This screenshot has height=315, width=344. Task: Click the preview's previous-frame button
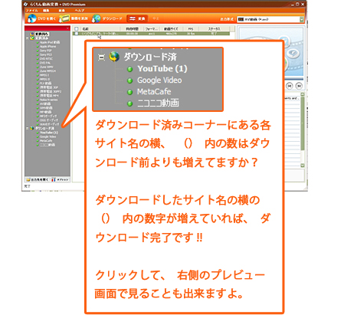289,86
